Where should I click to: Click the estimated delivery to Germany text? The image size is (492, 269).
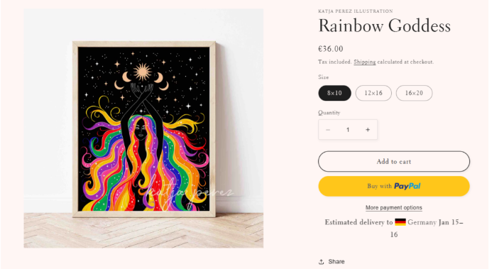point(394,229)
